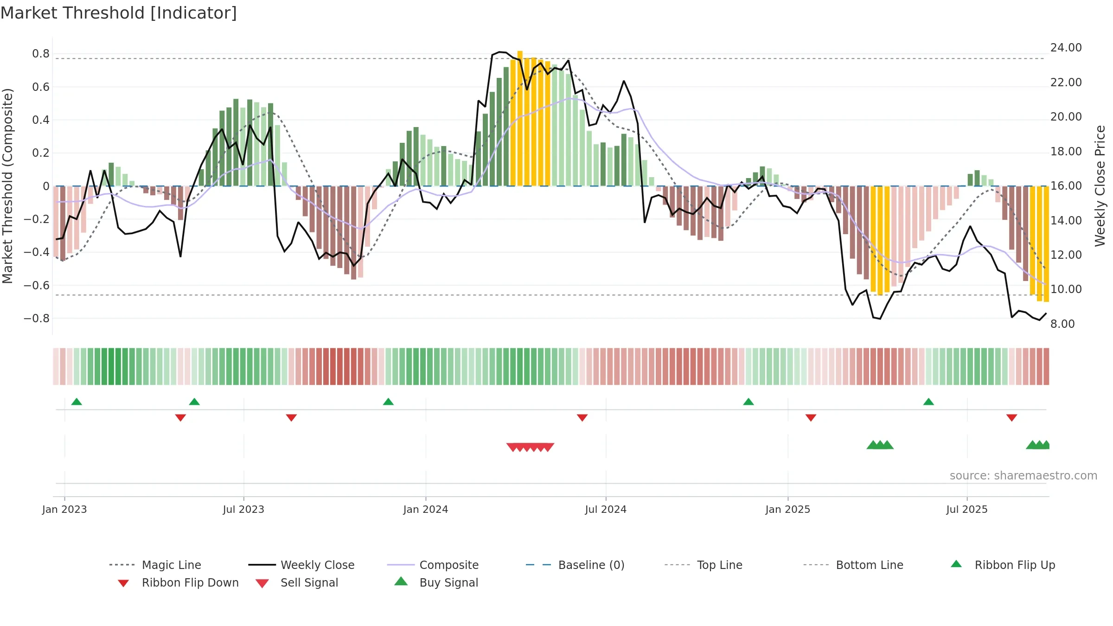Toggle Top Line legend entry
The image size is (1113, 626).
[x=703, y=565]
